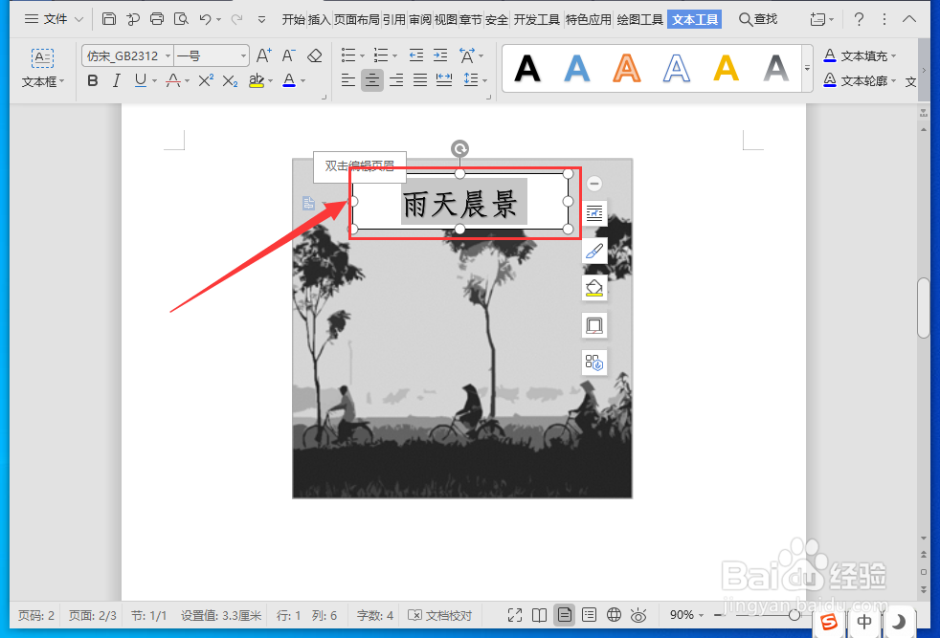The width and height of the screenshot is (940, 638).
Task: Clear formatting with eraser icon
Action: tap(315, 55)
